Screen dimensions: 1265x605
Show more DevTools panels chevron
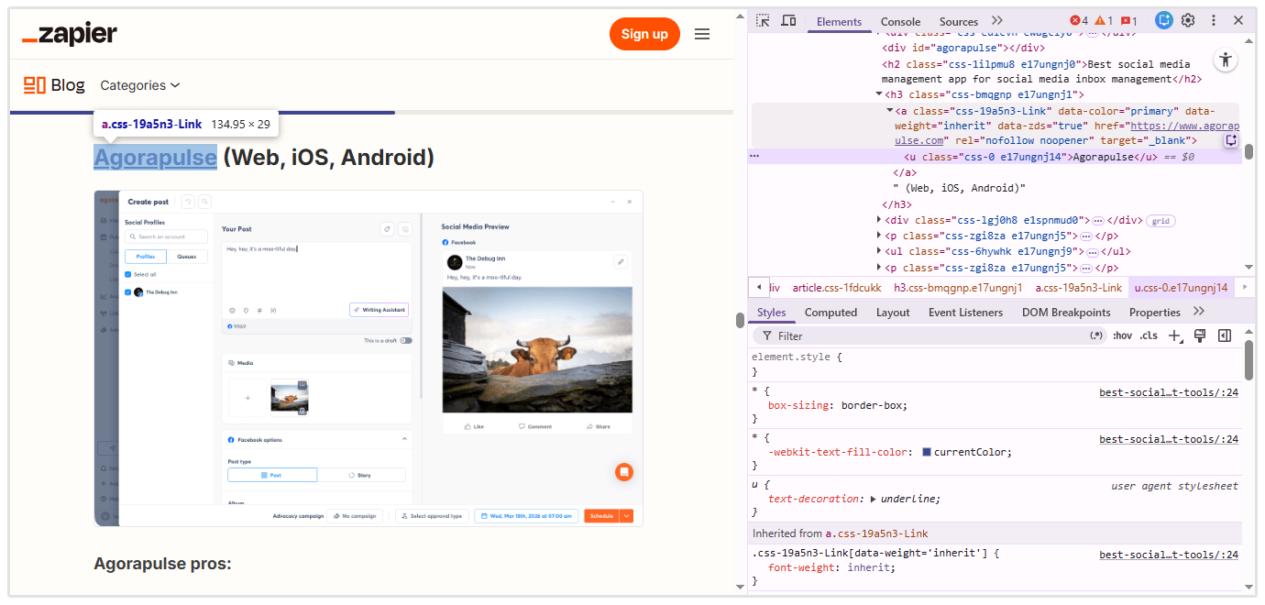[x=997, y=21]
